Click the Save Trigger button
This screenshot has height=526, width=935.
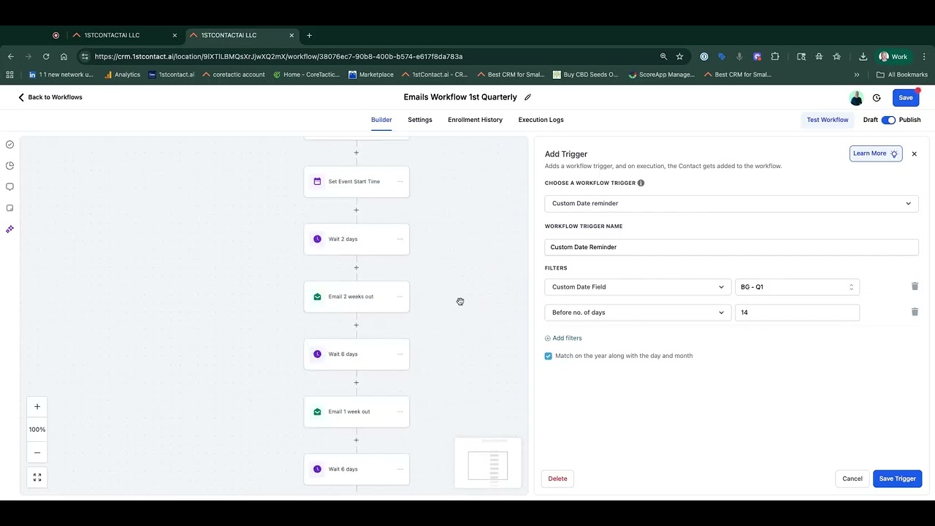pyautogui.click(x=897, y=479)
